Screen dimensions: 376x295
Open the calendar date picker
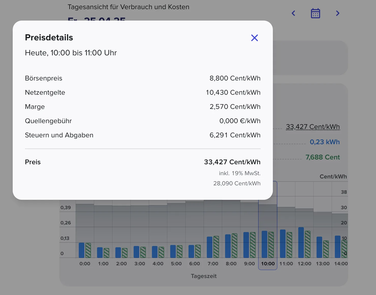316,13
